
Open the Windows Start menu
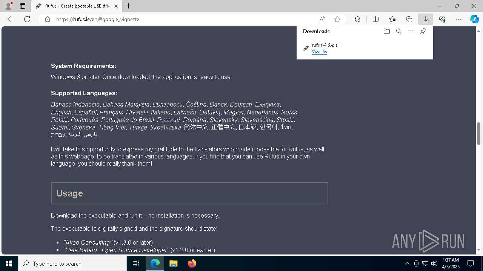pyautogui.click(x=9, y=263)
